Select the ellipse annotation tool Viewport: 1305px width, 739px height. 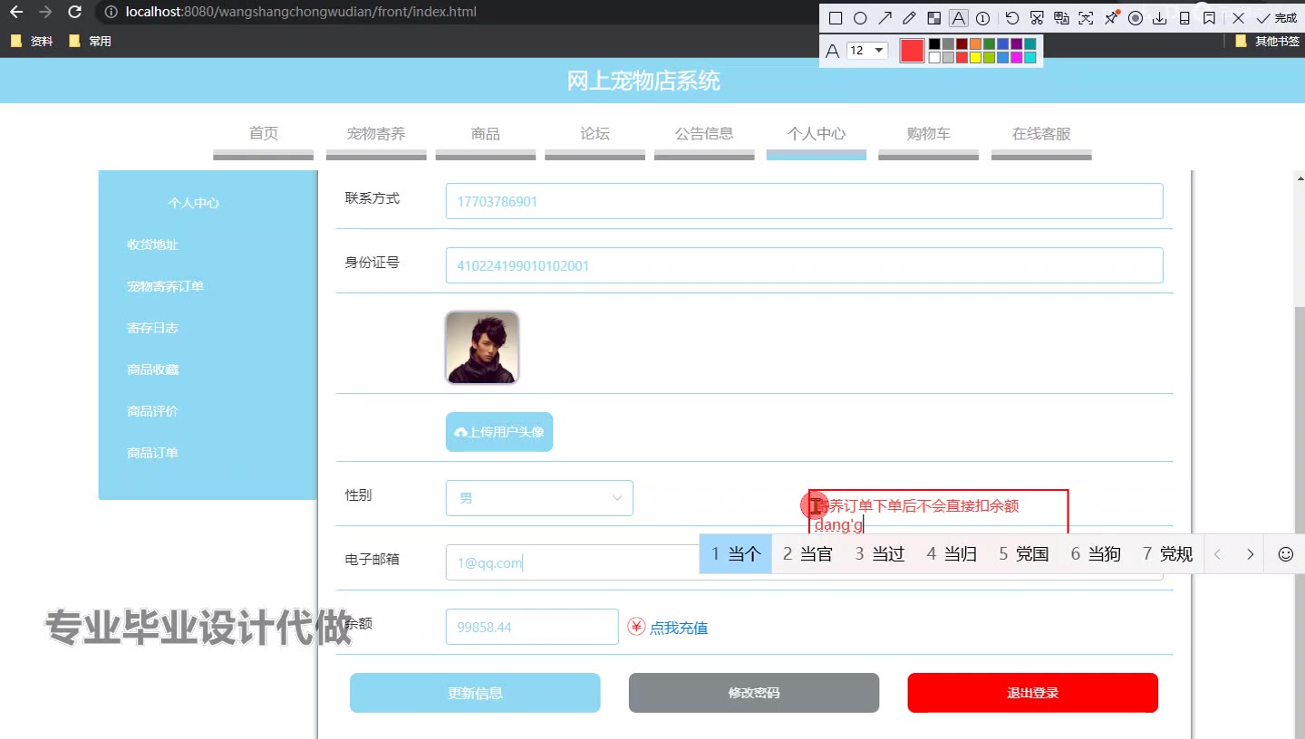click(860, 18)
